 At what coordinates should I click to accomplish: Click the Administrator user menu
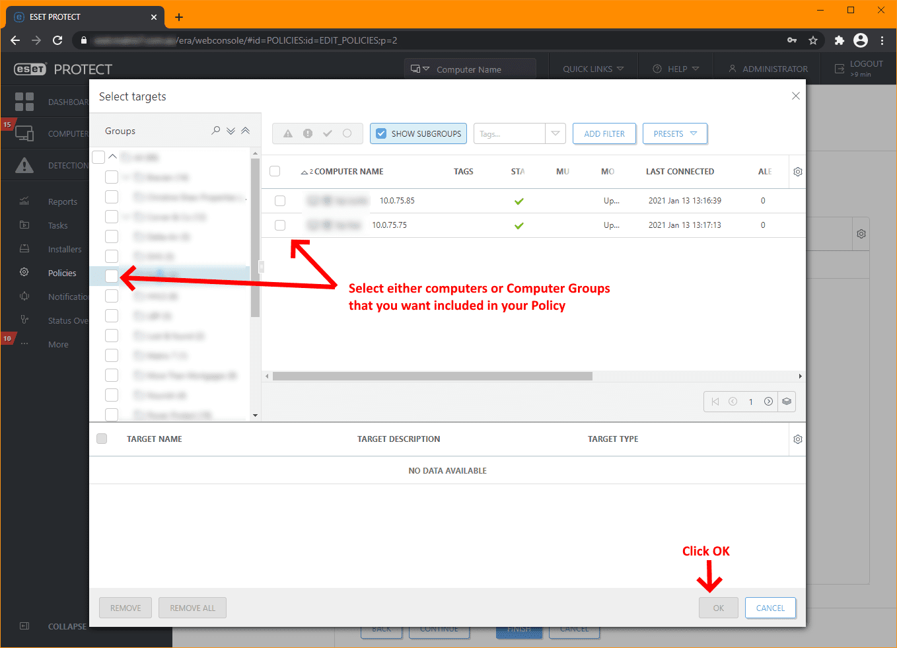pos(768,69)
